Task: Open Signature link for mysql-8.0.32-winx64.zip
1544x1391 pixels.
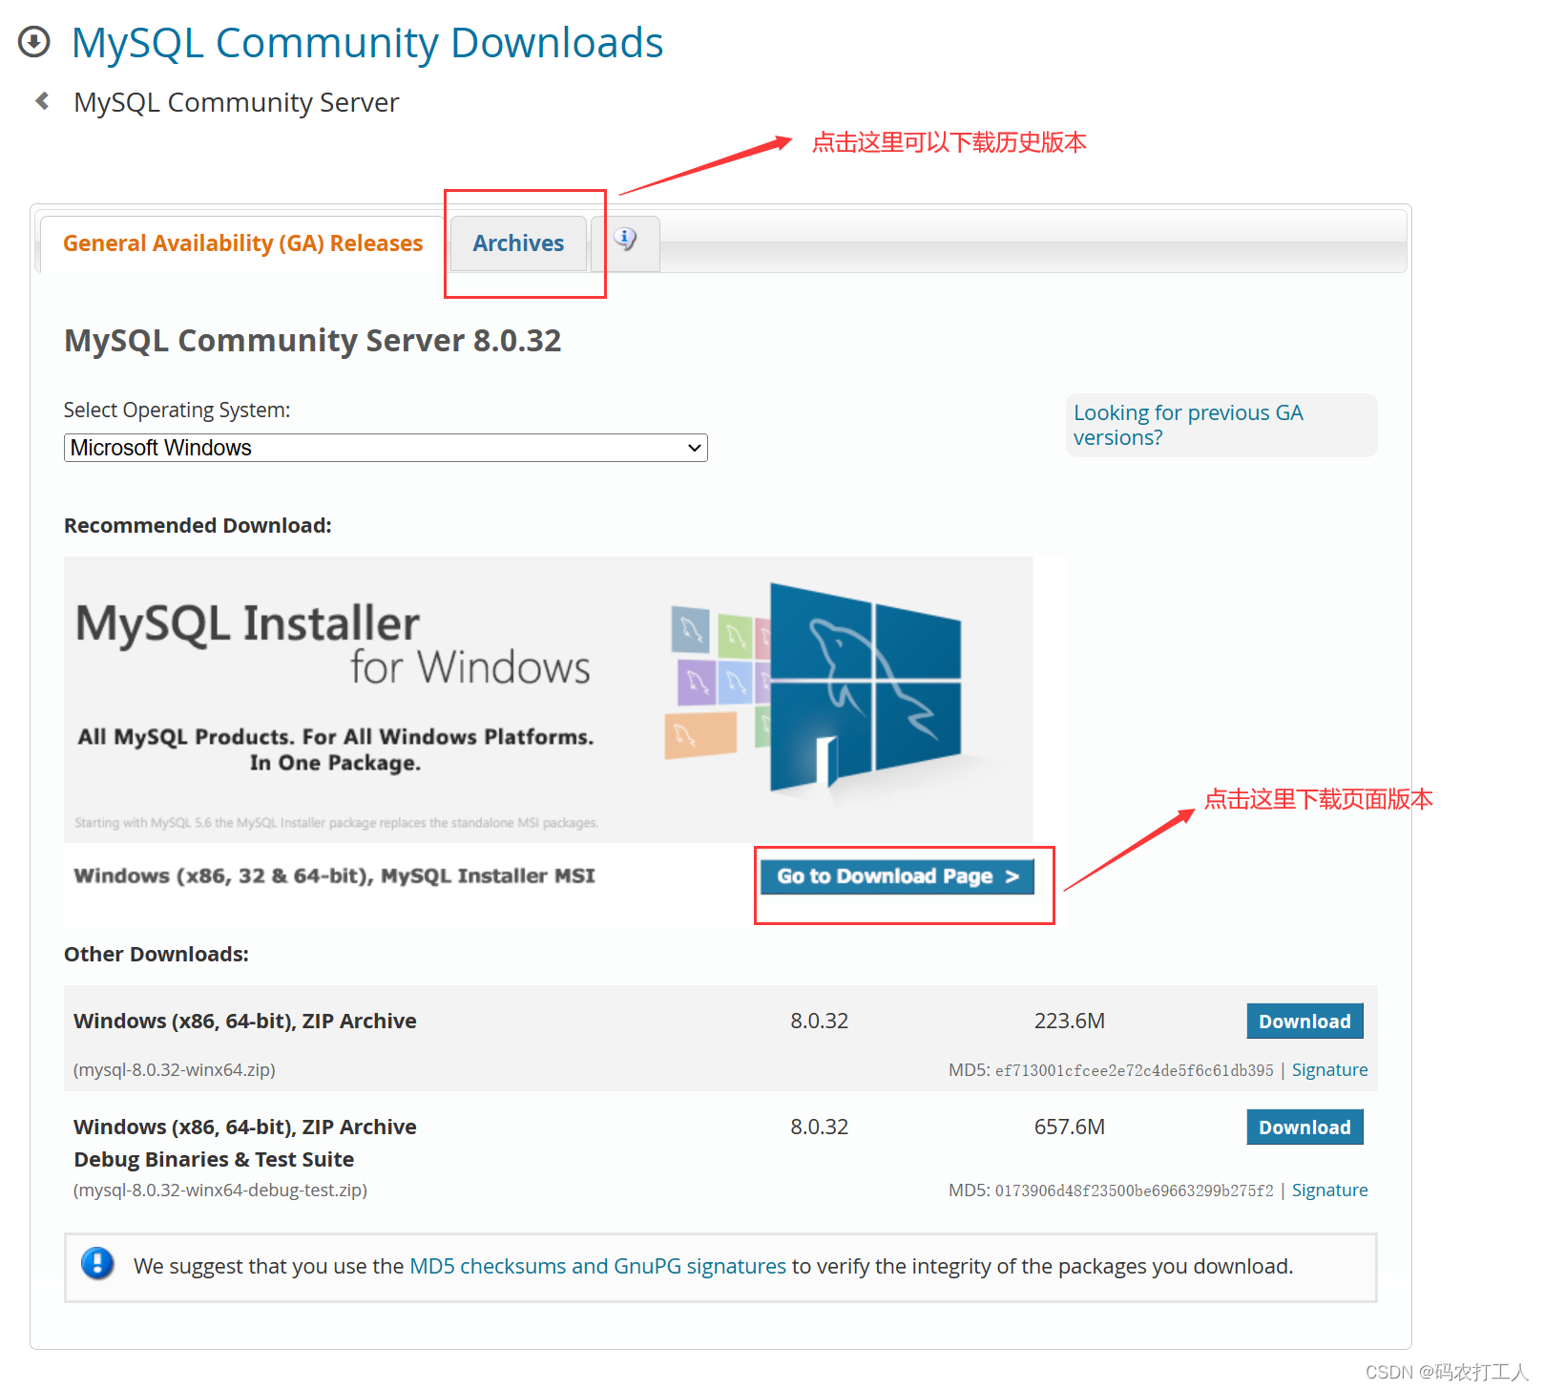Action: click(x=1329, y=1070)
